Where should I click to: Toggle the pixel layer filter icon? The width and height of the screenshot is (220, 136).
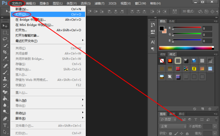(x=184, y=119)
